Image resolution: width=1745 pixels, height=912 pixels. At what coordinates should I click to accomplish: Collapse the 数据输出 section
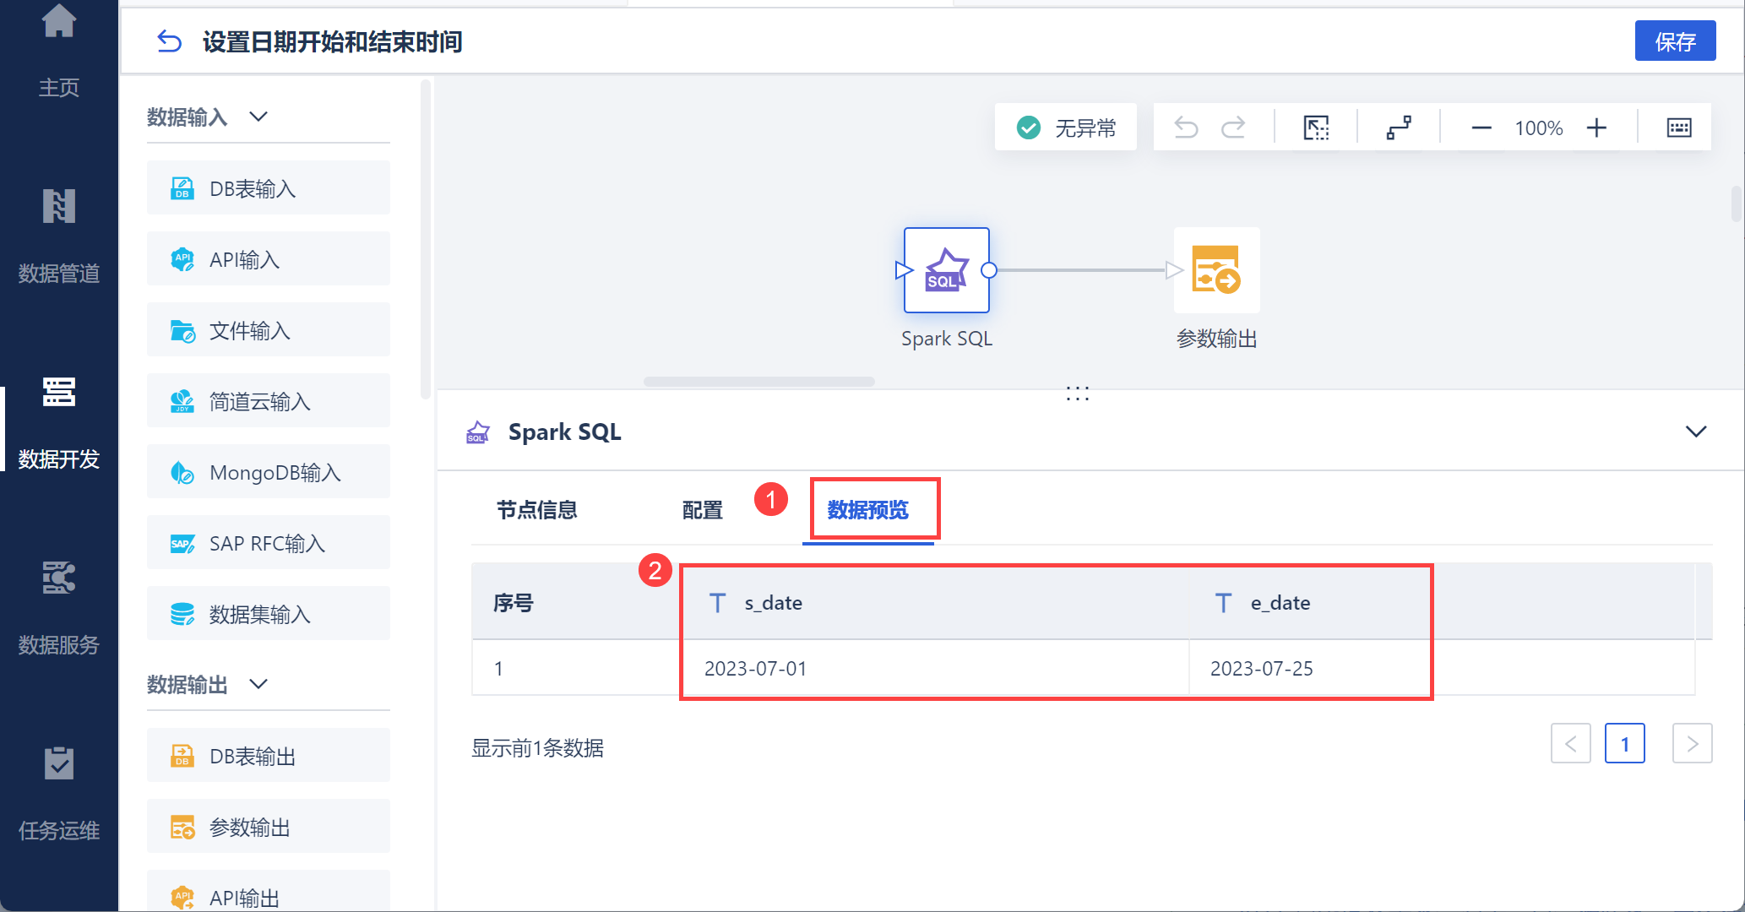[x=258, y=684]
